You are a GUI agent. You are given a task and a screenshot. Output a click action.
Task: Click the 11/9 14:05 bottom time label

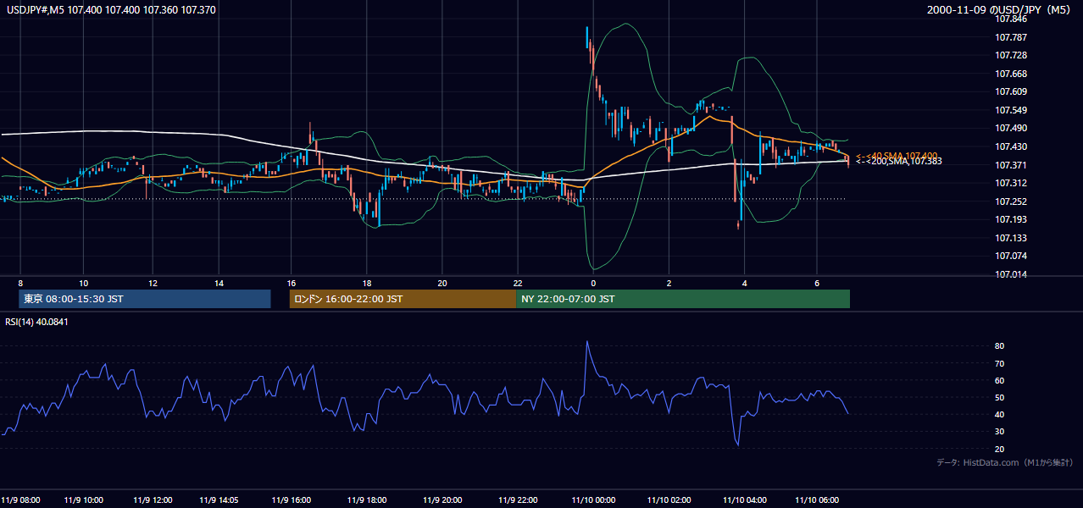point(219,500)
